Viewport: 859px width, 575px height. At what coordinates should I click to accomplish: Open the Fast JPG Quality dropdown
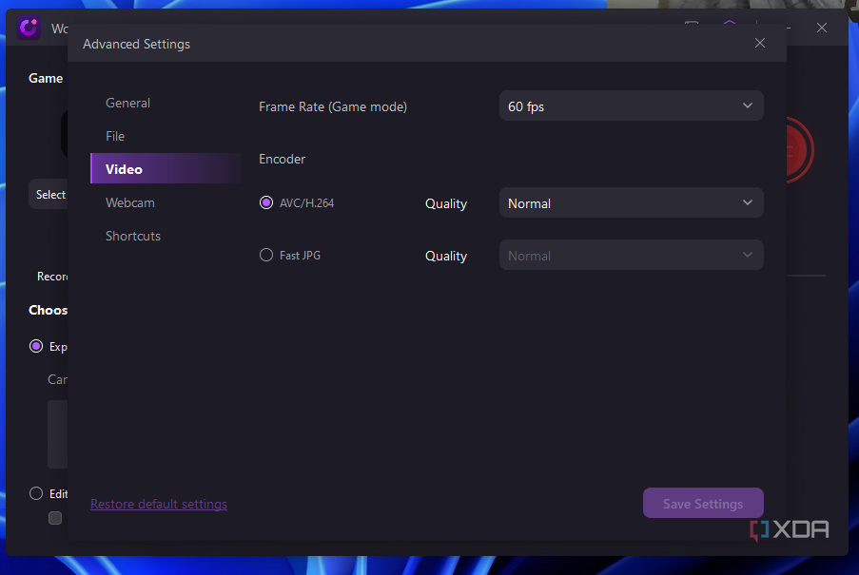tap(631, 256)
